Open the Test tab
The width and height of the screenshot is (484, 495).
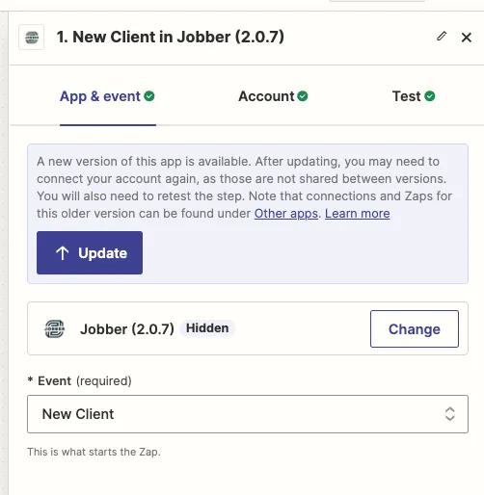pos(414,96)
